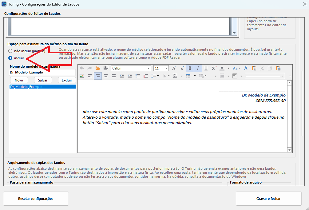Click the Novo button
Viewport: 309px width, 210px height.
(19, 80)
